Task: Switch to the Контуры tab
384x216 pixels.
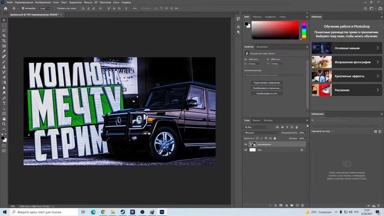Action: 268,121
